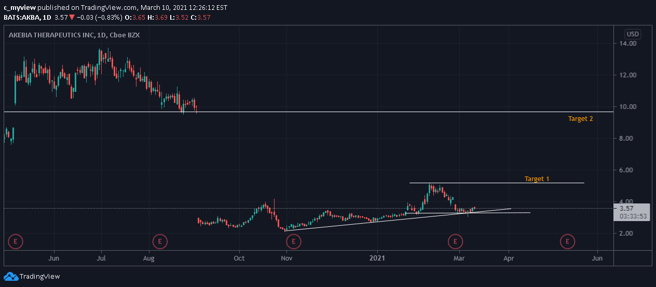Click the Jul label on time axis
The width and height of the screenshot is (656, 287).
[101, 257]
